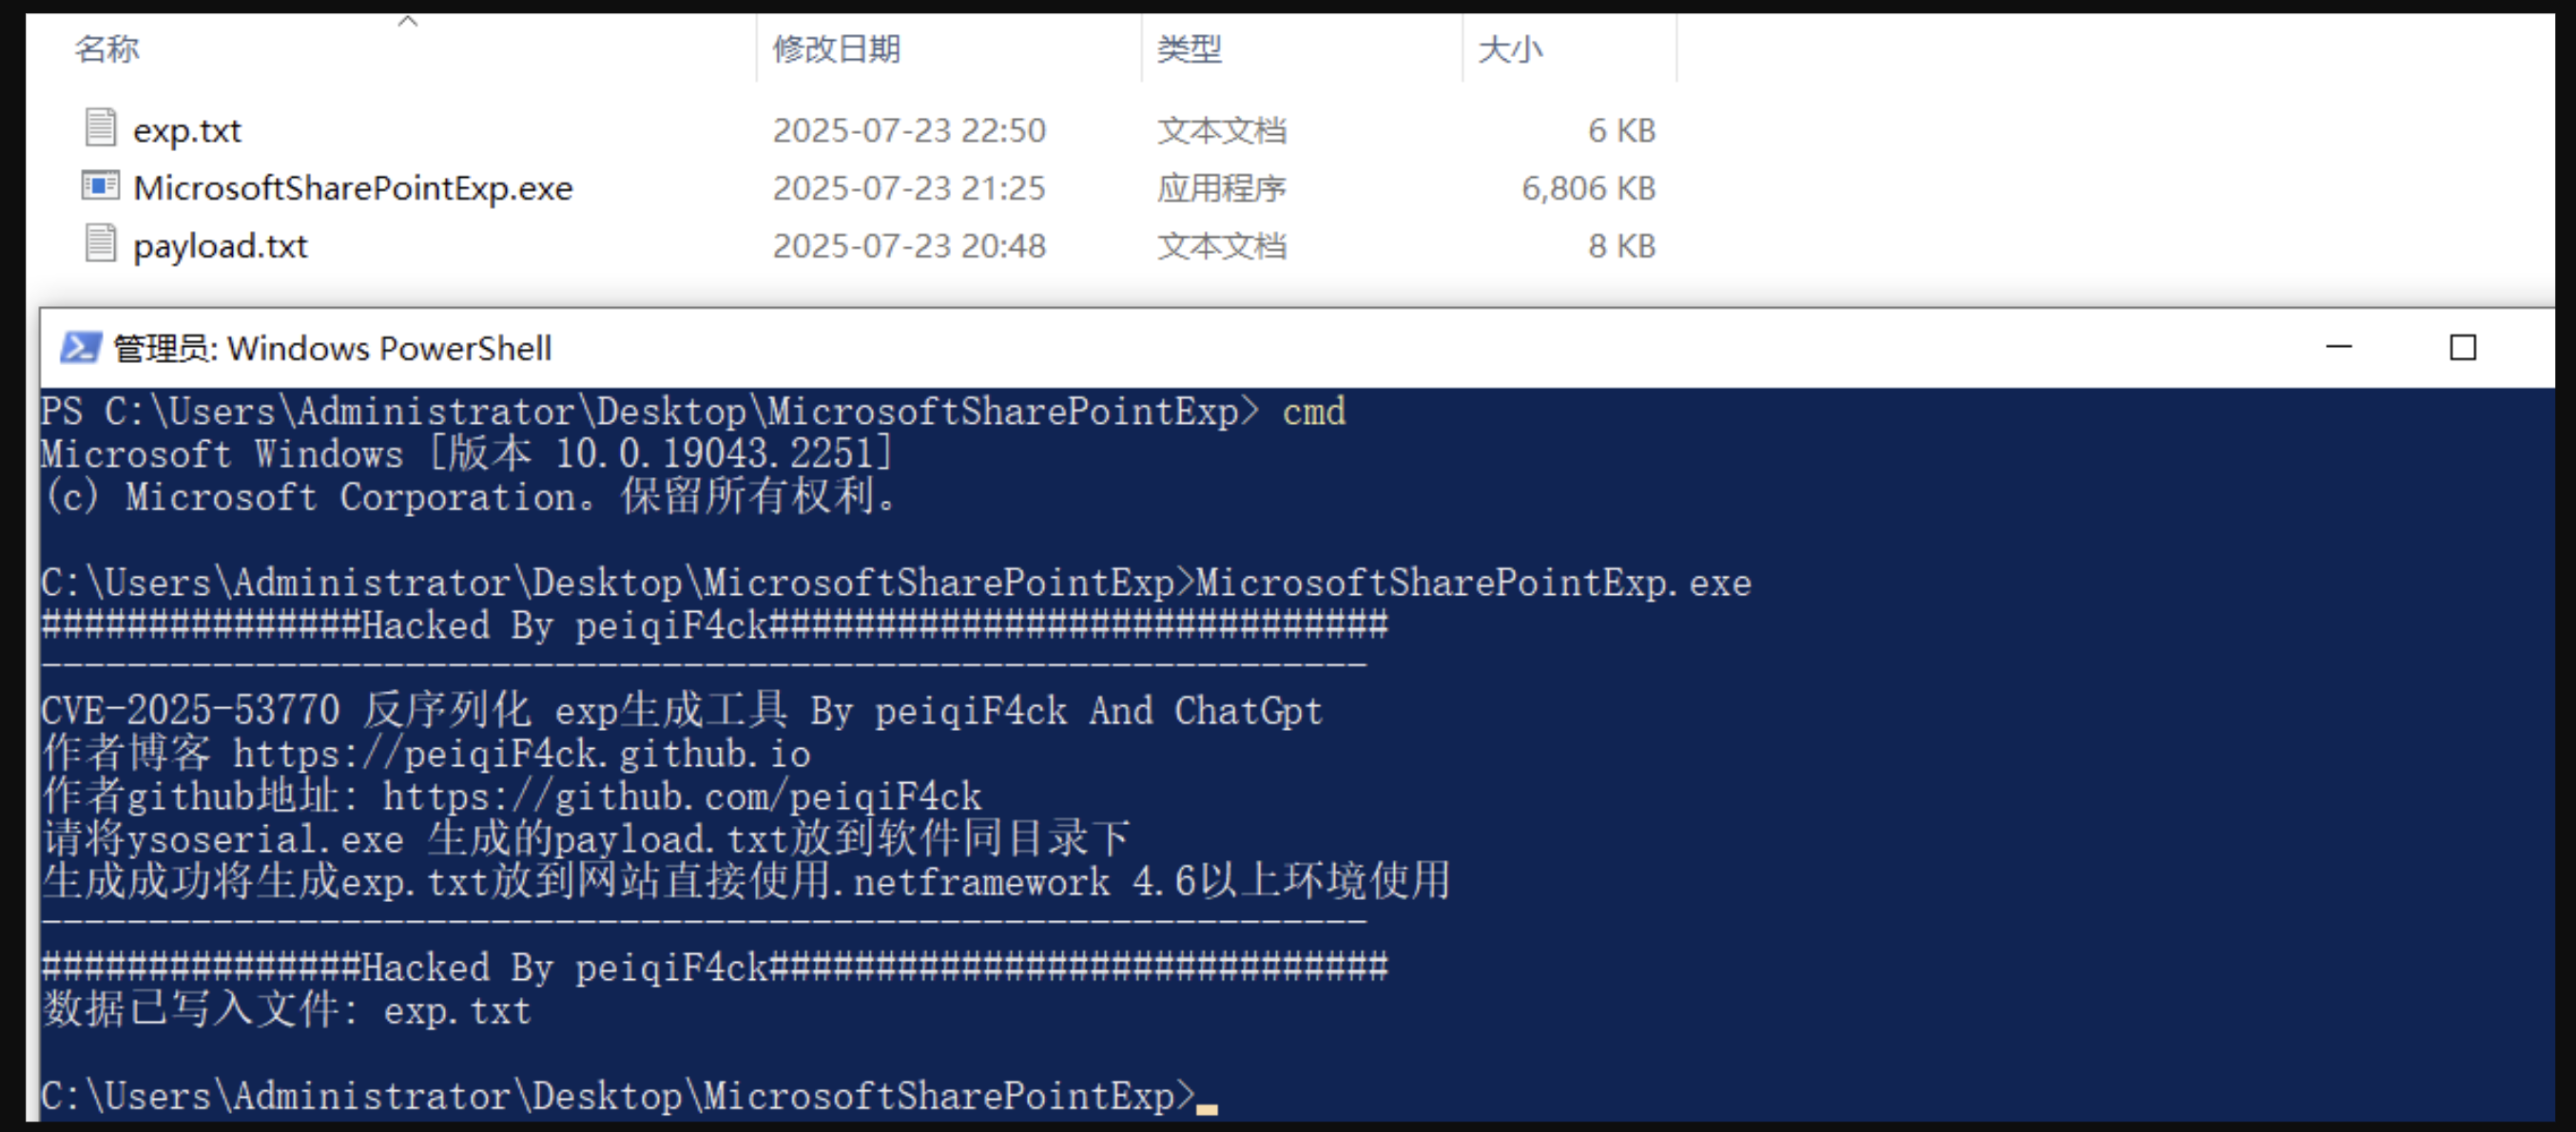Viewport: 2576px width, 1132px height.
Task: Sort files by the 类型 column
Action: coord(1189,49)
